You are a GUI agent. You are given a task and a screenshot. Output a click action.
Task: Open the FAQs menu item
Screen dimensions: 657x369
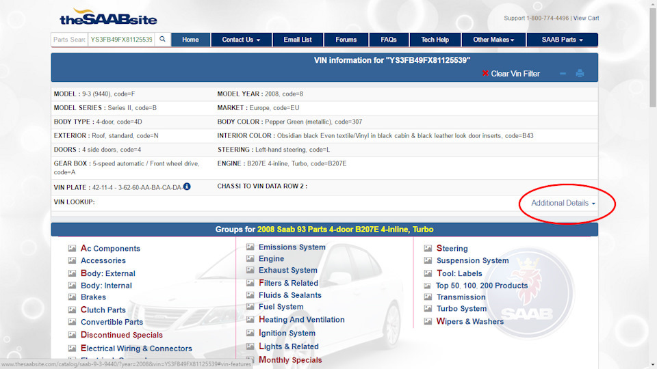389,40
